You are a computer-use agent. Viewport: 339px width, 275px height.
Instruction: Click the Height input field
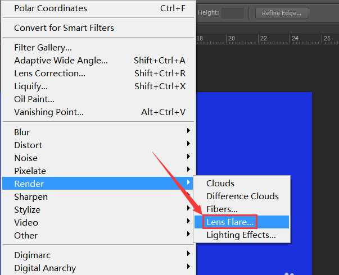pyautogui.click(x=232, y=13)
